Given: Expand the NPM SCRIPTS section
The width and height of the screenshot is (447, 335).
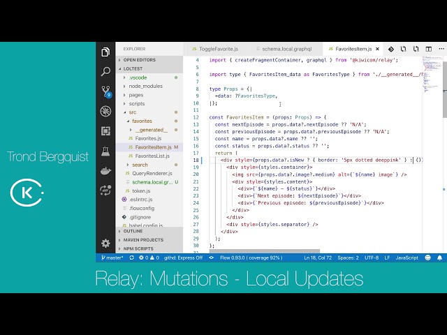Looking at the screenshot, I should [x=149, y=248].
